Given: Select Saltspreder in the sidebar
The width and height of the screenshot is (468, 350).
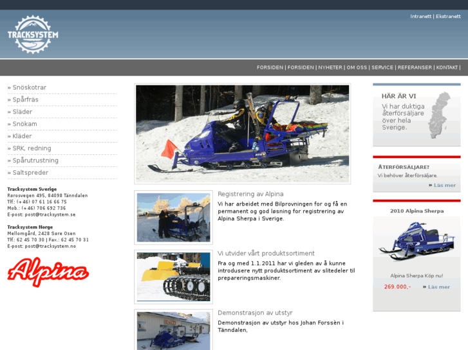Looking at the screenshot, I should pos(30,173).
